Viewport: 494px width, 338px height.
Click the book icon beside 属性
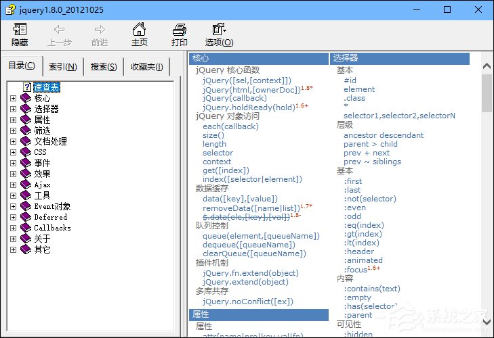[26, 120]
